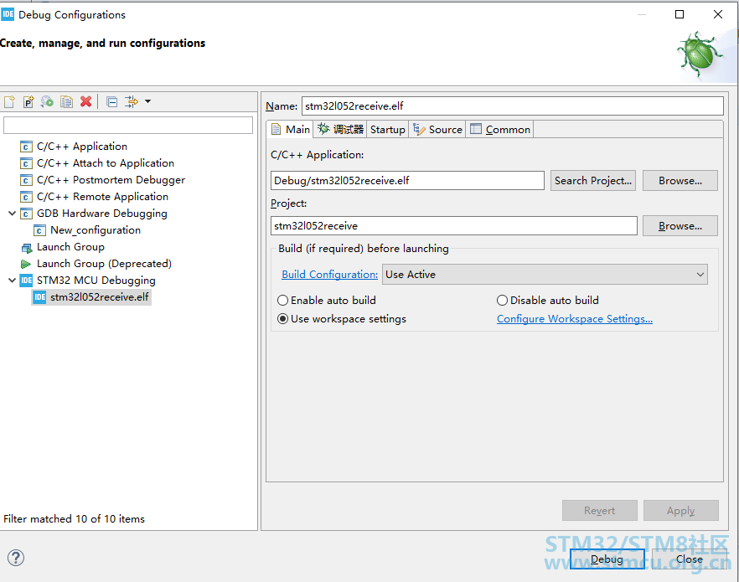Viewport: 739px width, 582px height.
Task: Click the New prototype icon
Action: tap(28, 101)
